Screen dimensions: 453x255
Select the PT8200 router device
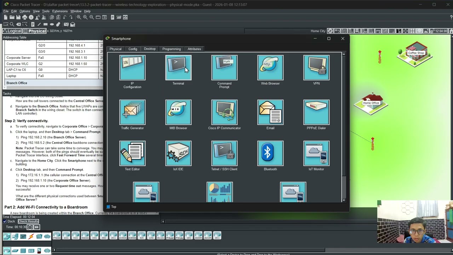pyautogui.click(x=57, y=236)
